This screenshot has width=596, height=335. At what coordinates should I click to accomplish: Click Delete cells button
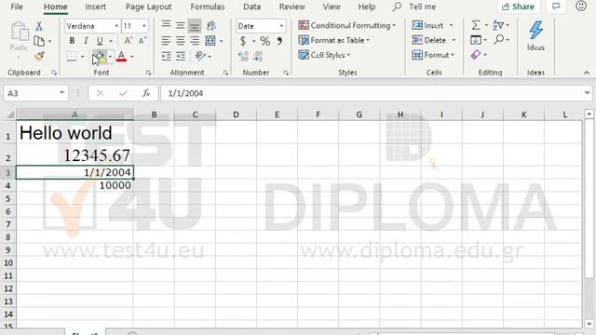(429, 40)
